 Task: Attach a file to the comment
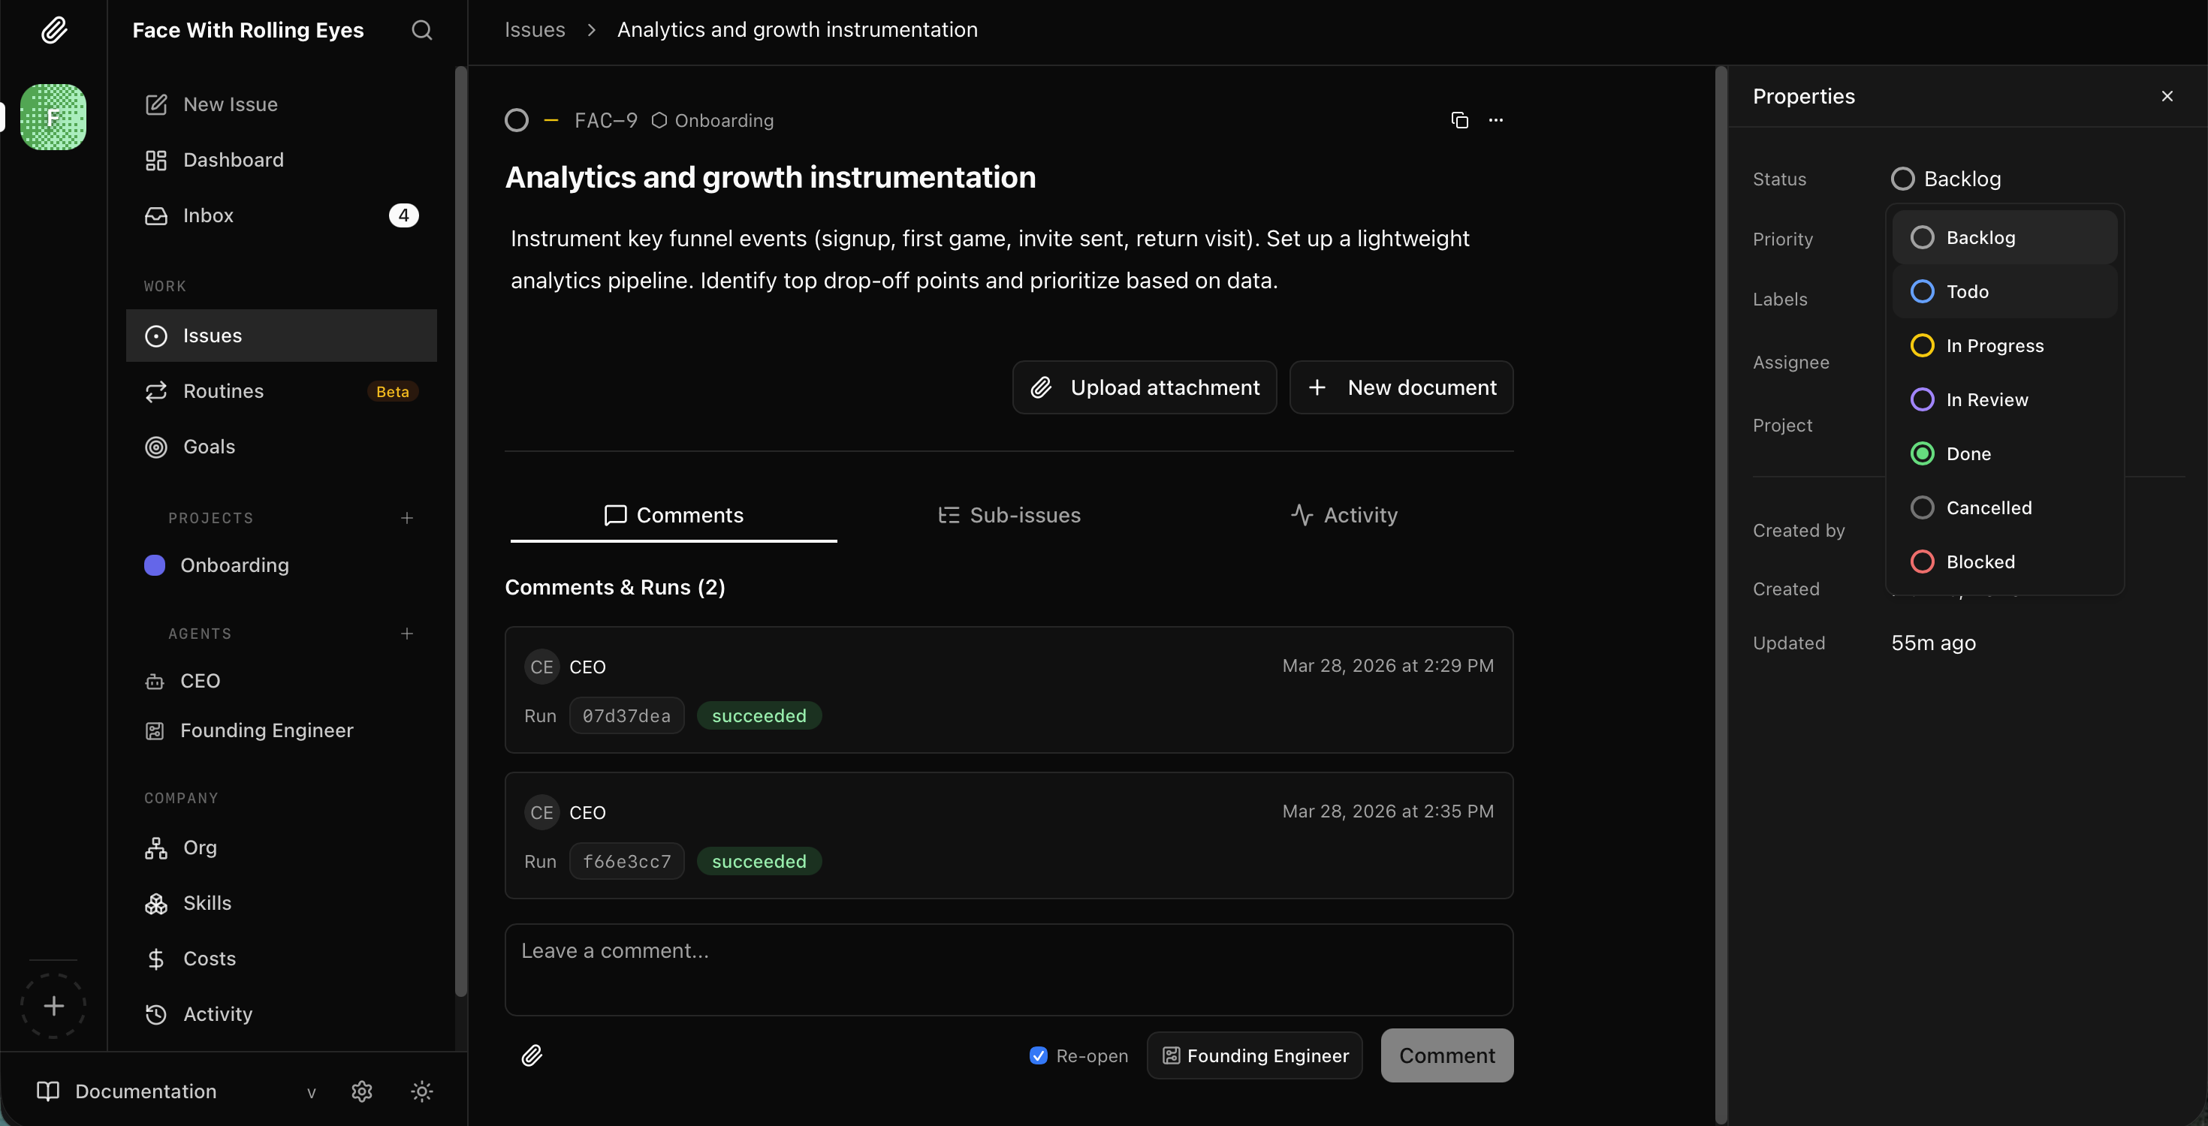532,1055
